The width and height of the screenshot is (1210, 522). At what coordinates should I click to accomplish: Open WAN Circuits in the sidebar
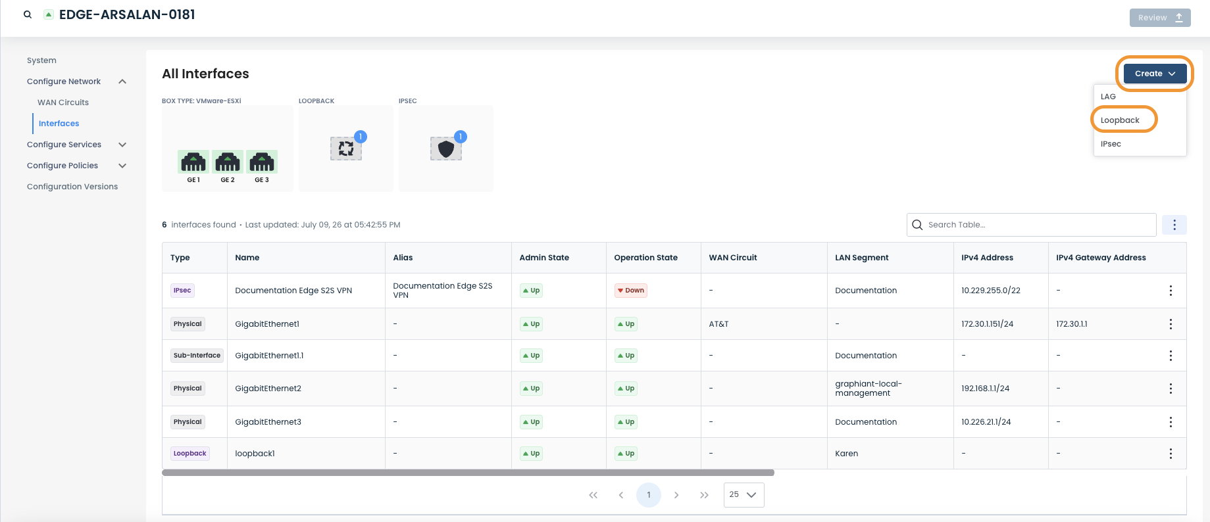[63, 103]
